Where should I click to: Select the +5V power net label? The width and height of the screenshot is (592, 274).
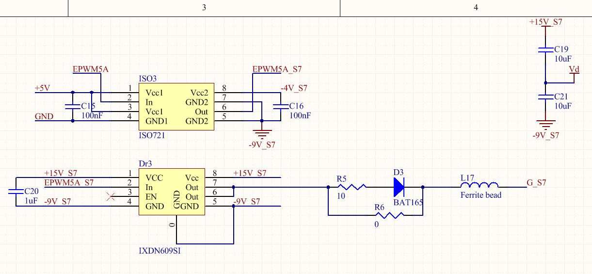tap(42, 88)
